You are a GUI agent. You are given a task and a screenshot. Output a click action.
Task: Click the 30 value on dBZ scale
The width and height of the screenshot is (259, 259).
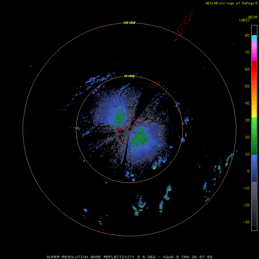click(x=247, y=120)
